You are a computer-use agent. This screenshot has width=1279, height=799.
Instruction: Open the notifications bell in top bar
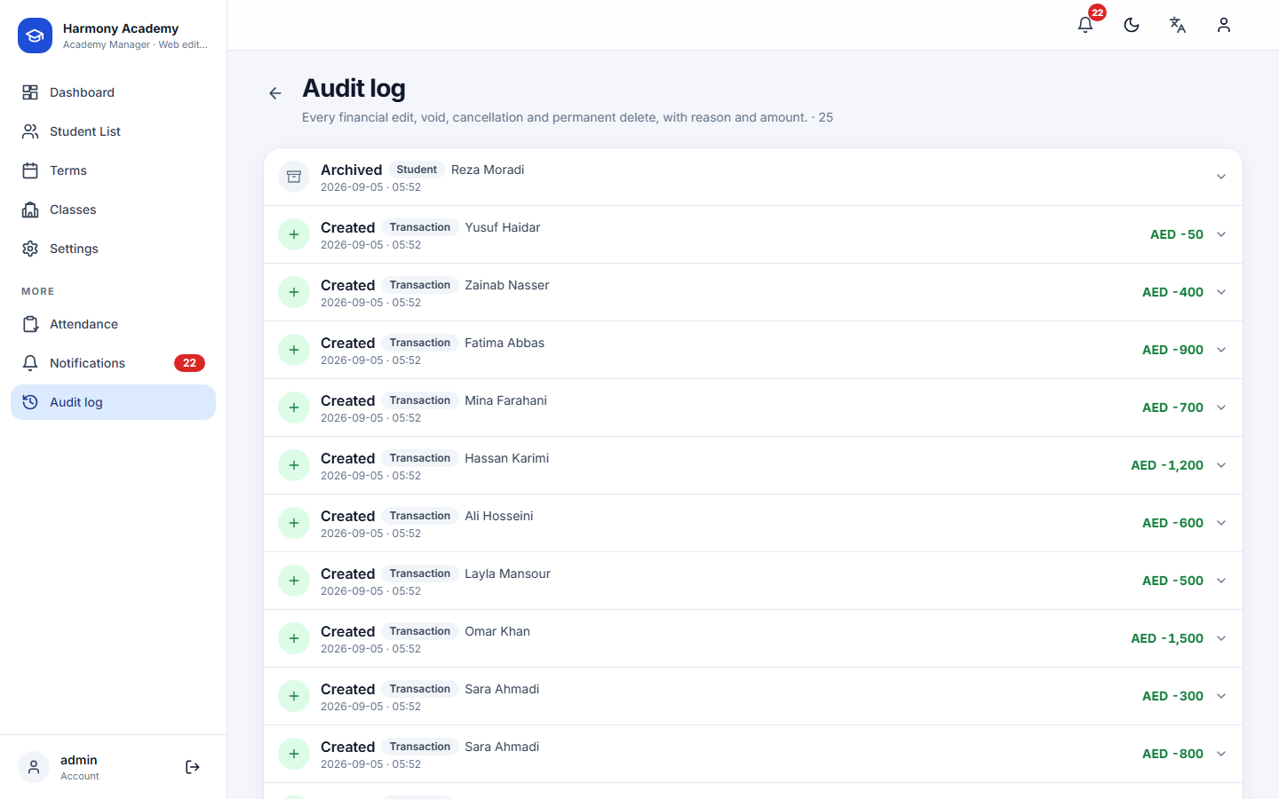pyautogui.click(x=1085, y=25)
